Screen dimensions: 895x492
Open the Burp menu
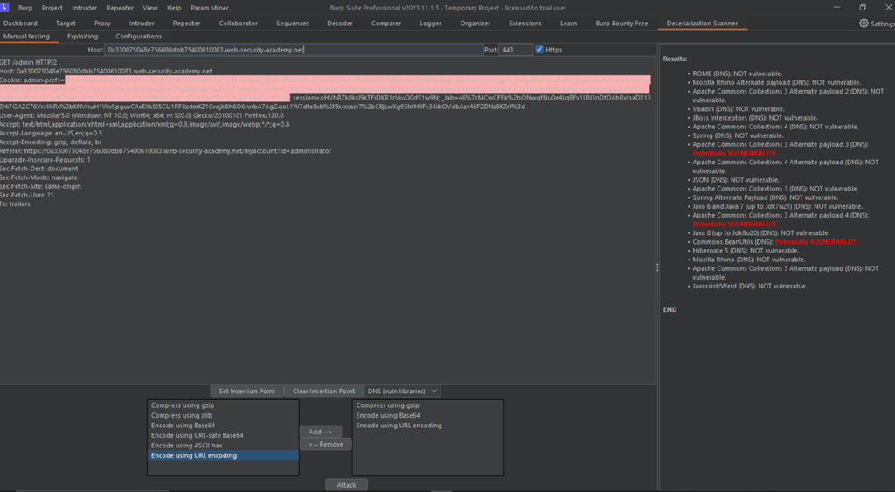(25, 8)
